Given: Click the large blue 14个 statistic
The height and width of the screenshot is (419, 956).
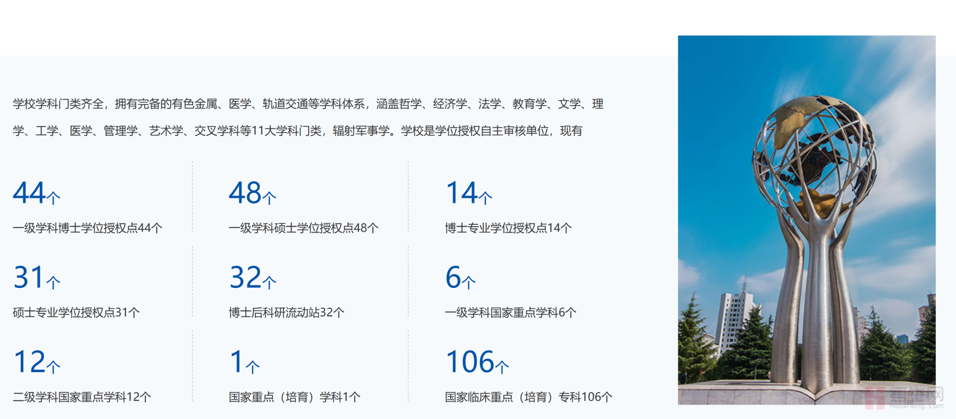Looking at the screenshot, I should point(469,193).
